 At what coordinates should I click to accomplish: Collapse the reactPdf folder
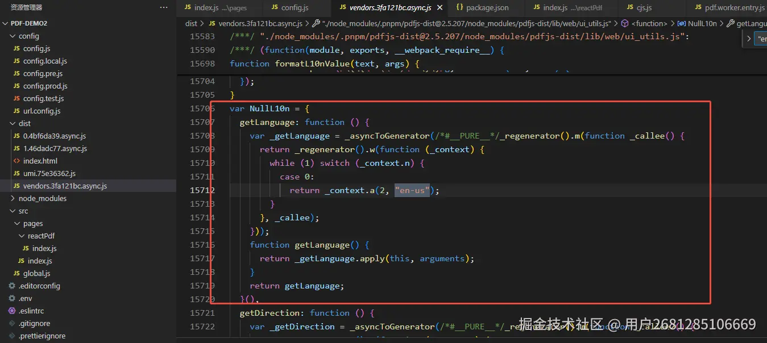coord(22,236)
